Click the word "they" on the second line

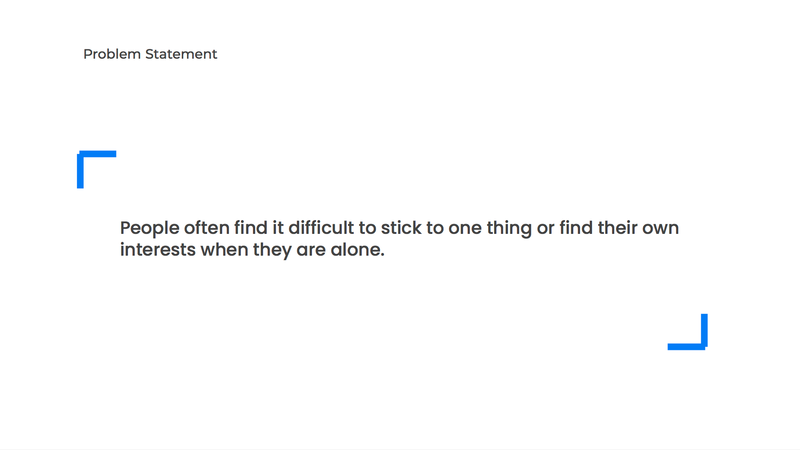[x=272, y=250]
